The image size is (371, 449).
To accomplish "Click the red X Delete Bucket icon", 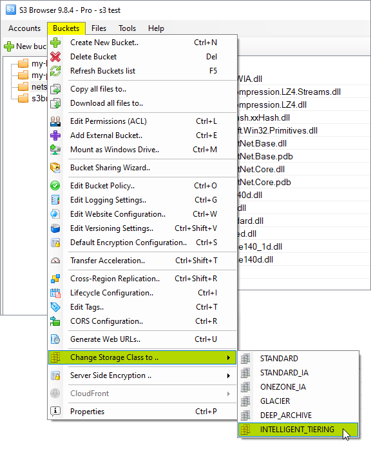I will tap(55, 57).
